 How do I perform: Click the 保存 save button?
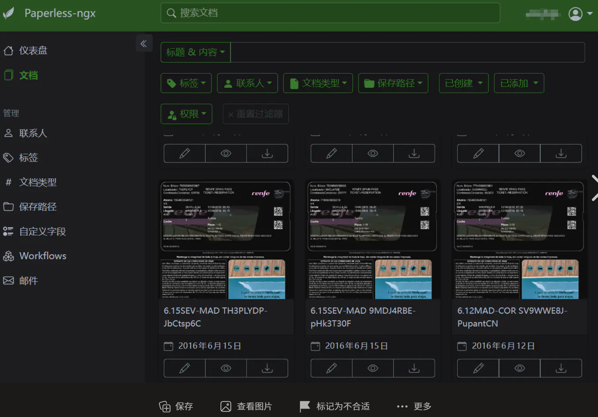[176, 406]
